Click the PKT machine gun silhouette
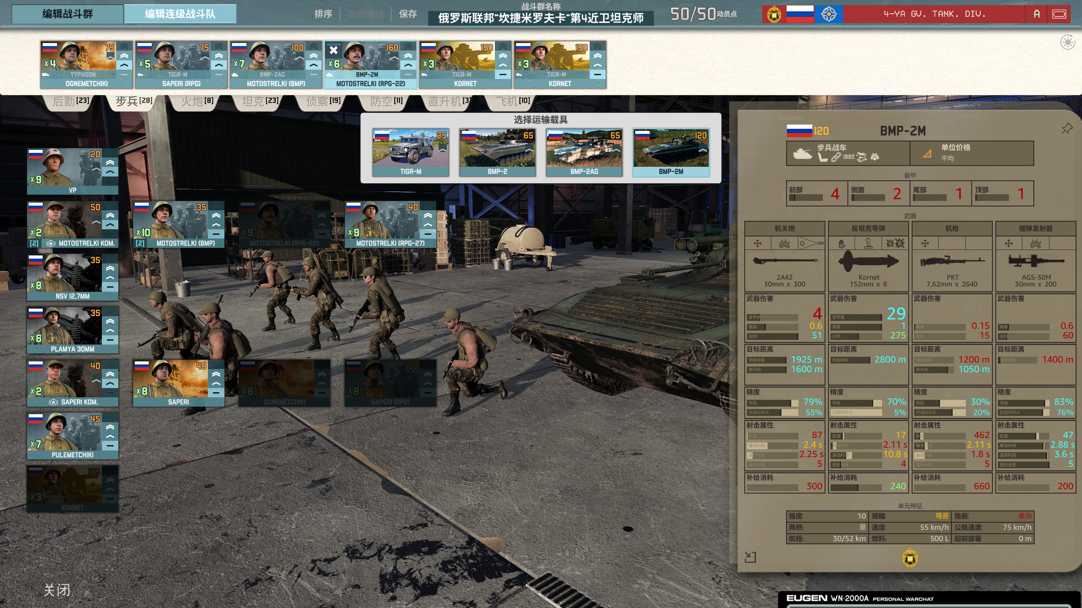This screenshot has height=608, width=1082. point(952,261)
